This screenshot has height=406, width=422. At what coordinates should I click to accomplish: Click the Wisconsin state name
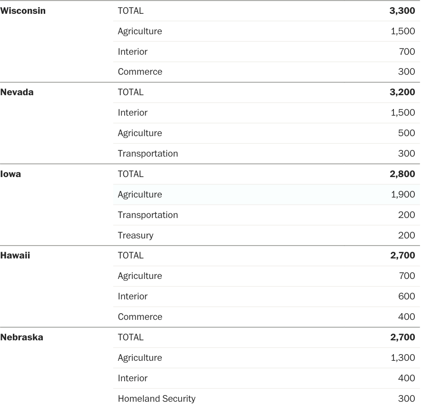click(23, 11)
